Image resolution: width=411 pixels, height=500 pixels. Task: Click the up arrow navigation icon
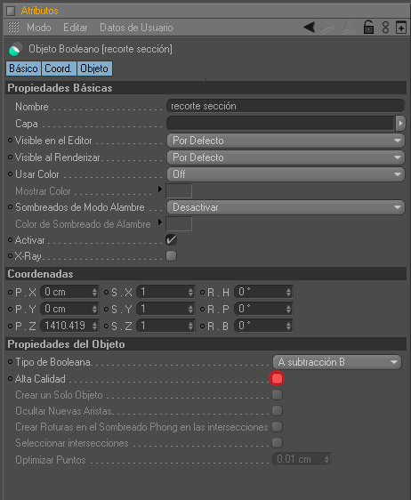tap(349, 28)
